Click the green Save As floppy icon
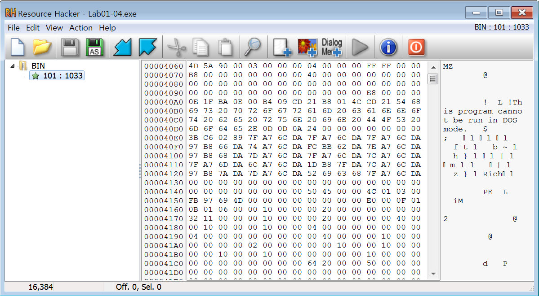The width and height of the screenshot is (539, 296). (x=94, y=47)
